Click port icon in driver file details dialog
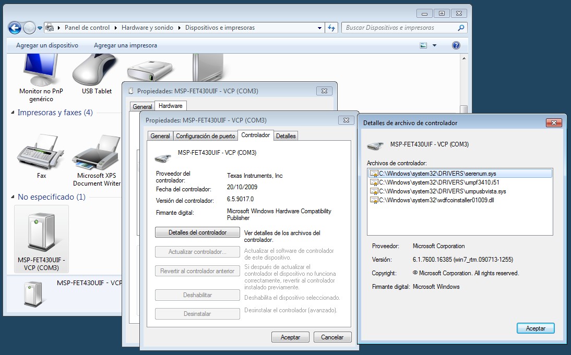Viewport: 571px width, 355px height. click(375, 146)
